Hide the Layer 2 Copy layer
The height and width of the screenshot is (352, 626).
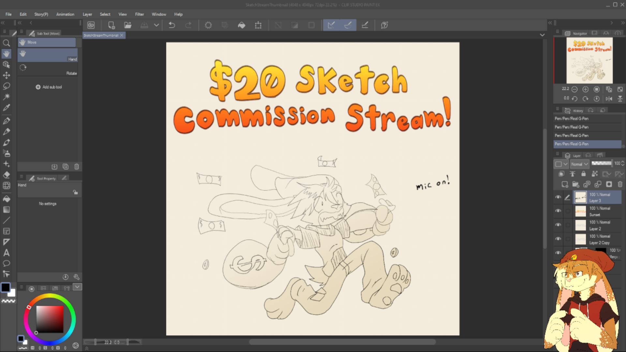558,239
